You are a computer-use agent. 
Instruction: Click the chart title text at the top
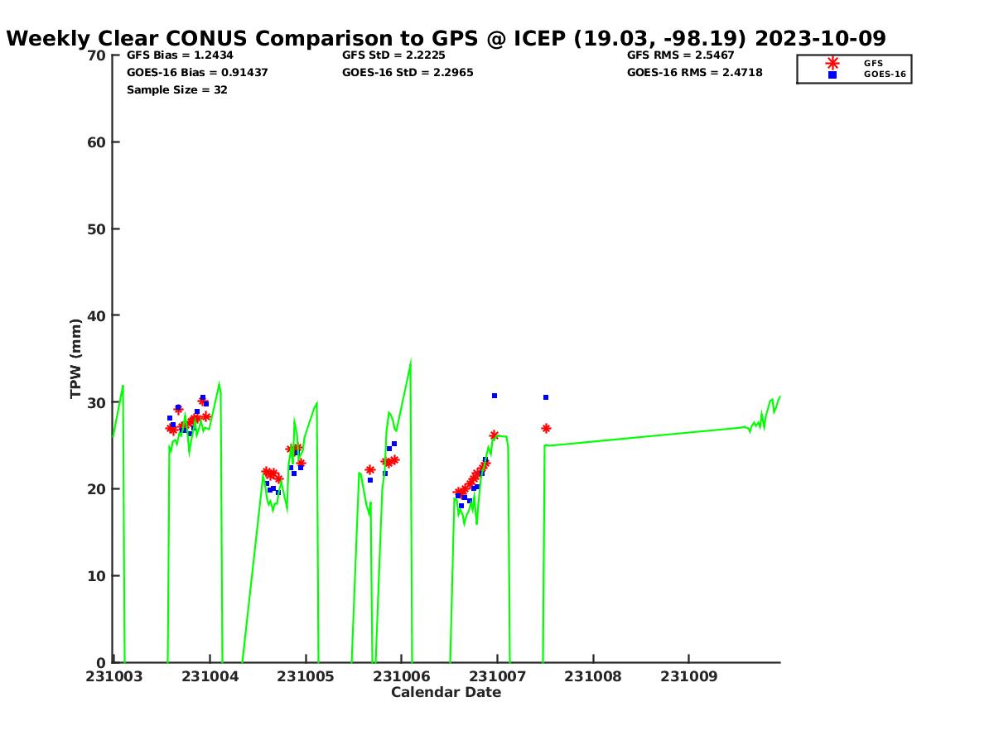tap(446, 38)
